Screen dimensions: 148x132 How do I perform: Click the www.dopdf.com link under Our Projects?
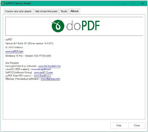pos(42,76)
